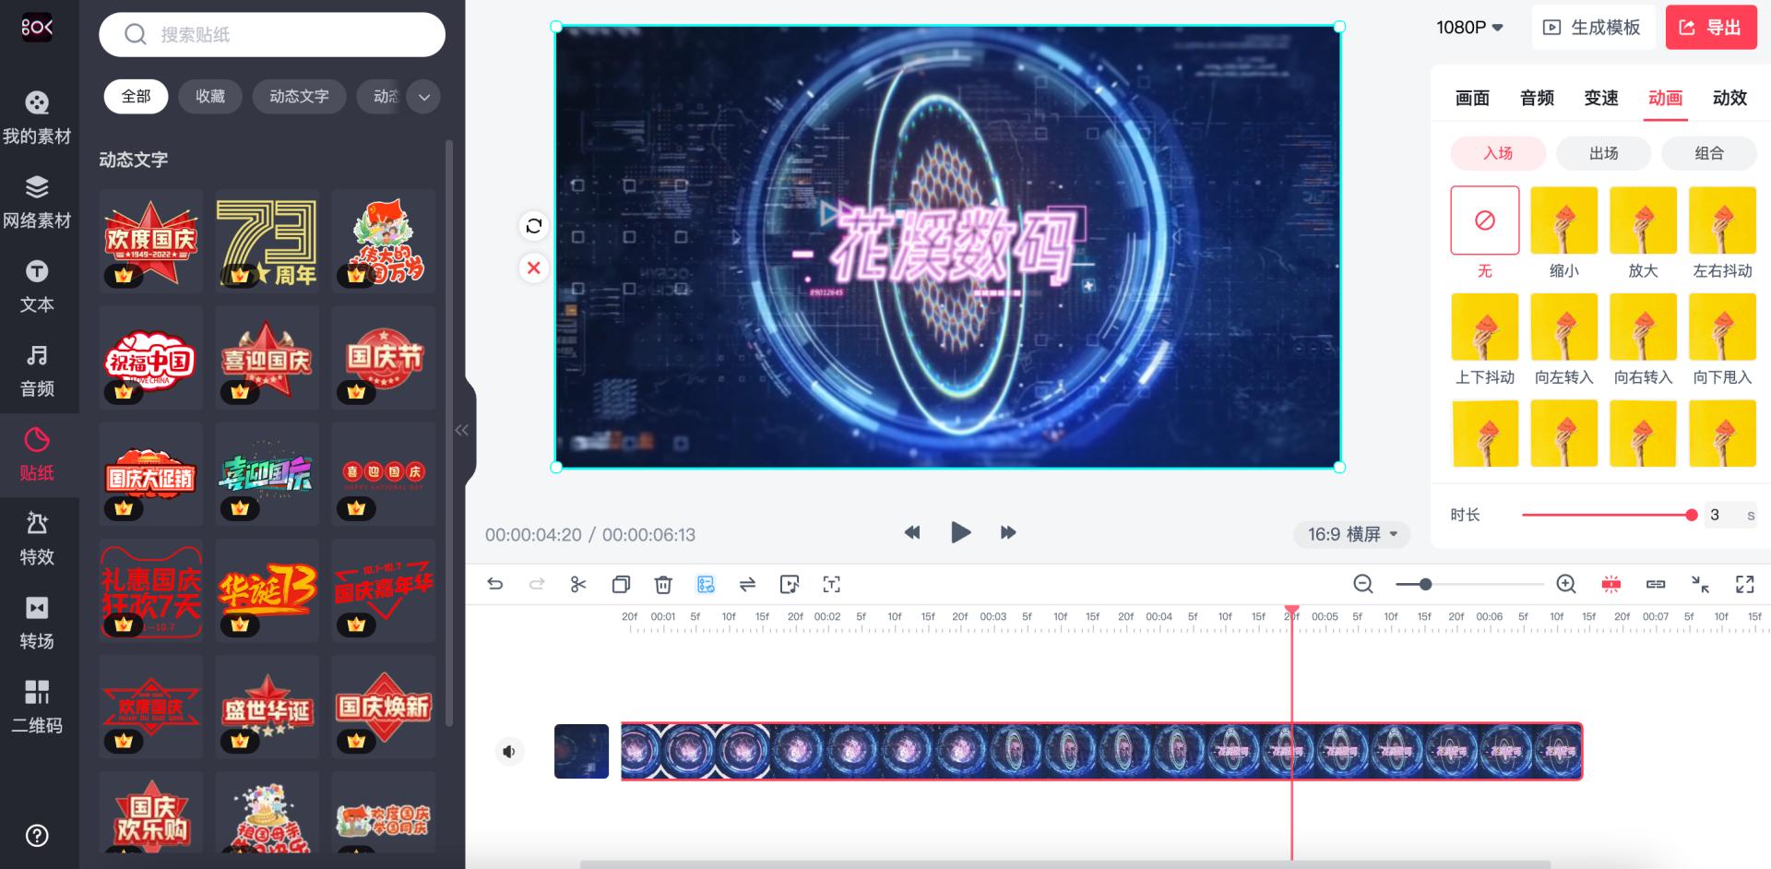Switch animation mode to 出场
The width and height of the screenshot is (1771, 869).
(x=1603, y=153)
